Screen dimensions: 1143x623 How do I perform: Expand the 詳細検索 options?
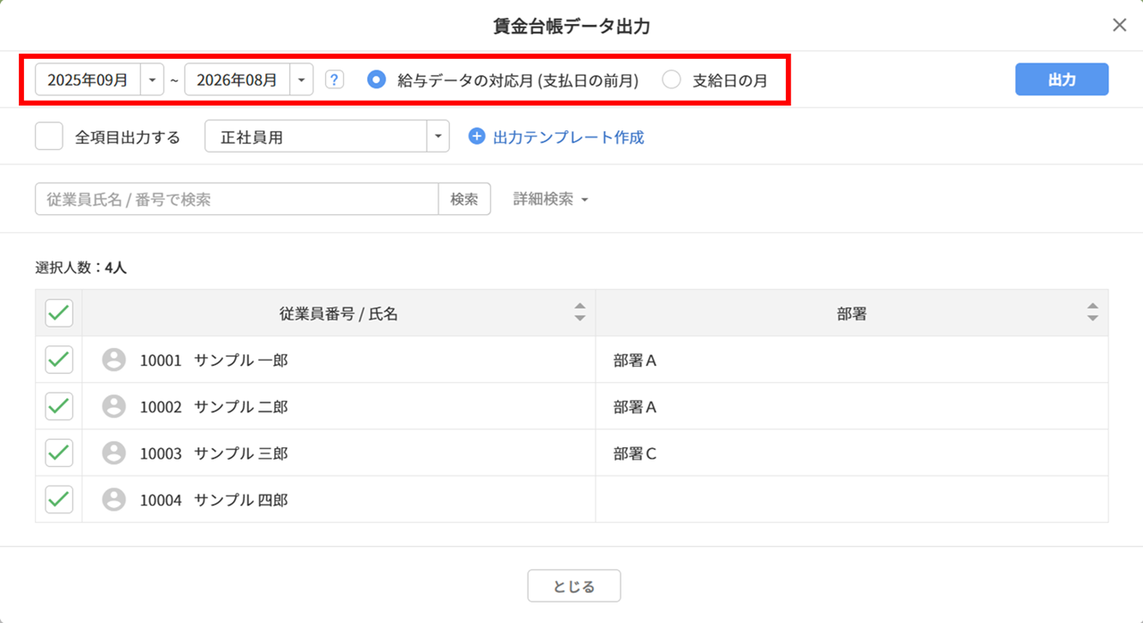(x=551, y=199)
